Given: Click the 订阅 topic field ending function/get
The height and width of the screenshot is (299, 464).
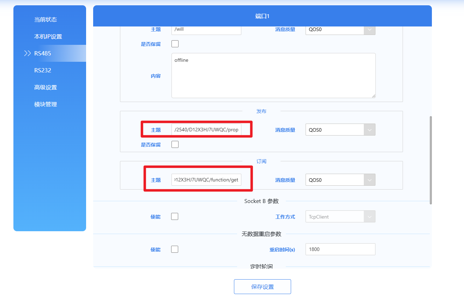Looking at the screenshot, I should (x=206, y=180).
